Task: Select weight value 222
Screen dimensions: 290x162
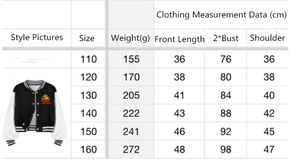Action: [x=131, y=113]
